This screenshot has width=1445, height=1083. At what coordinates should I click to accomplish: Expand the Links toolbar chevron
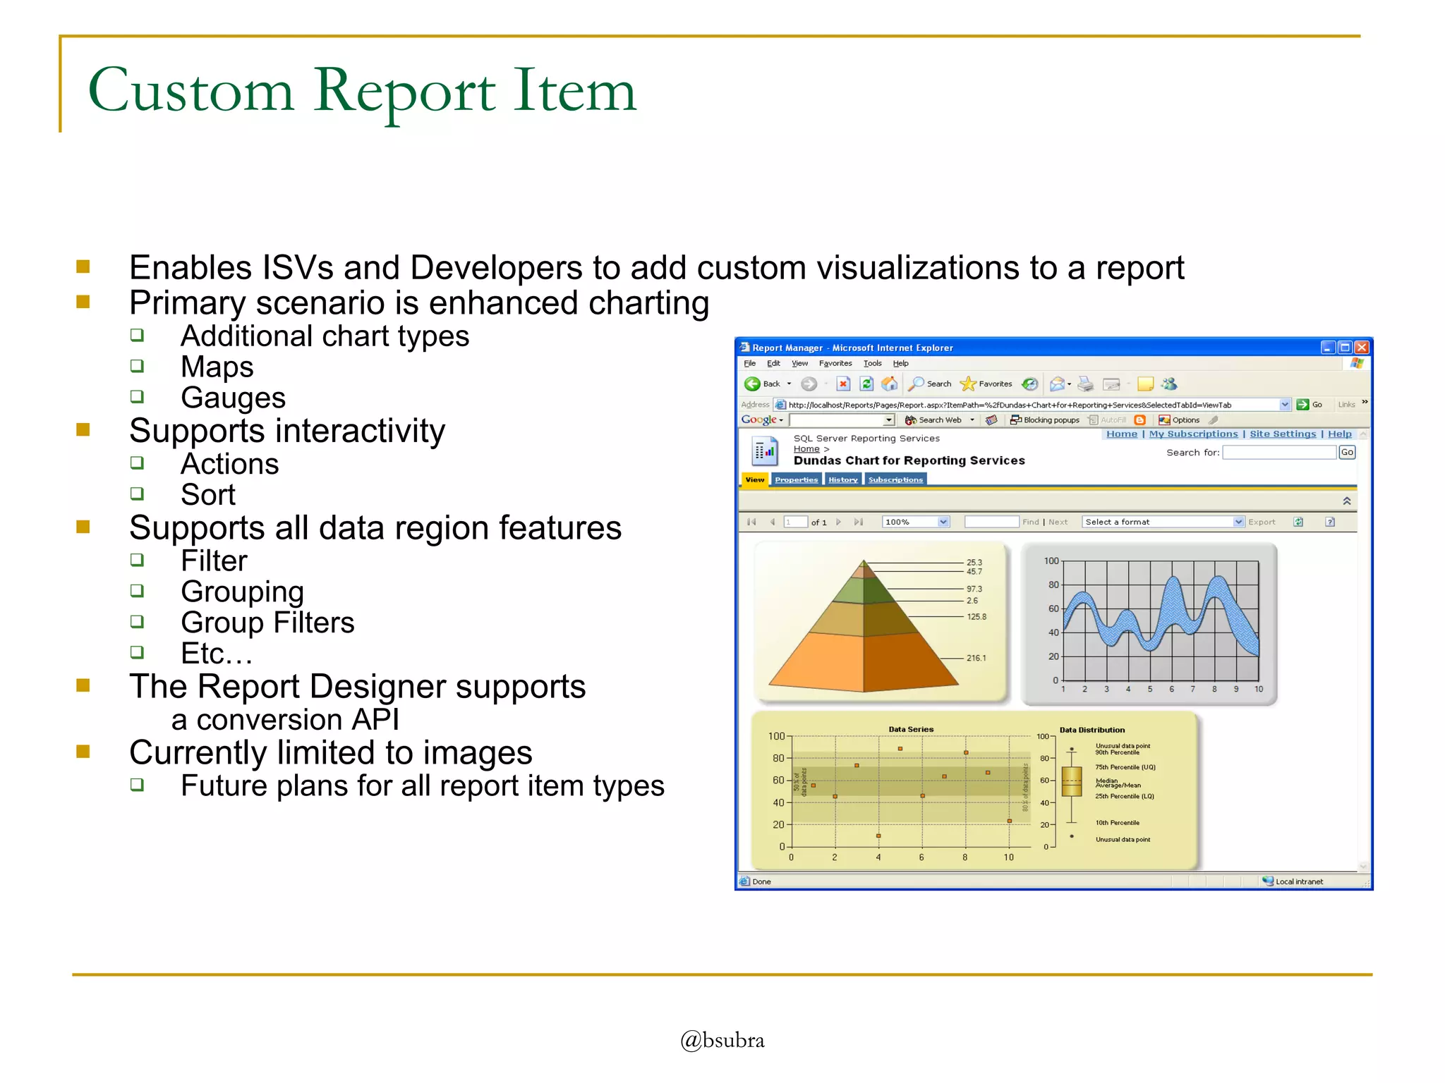click(1365, 403)
